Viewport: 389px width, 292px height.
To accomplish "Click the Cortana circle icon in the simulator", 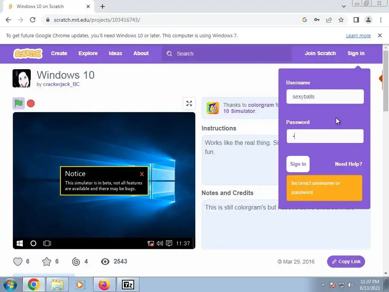I will [x=33, y=243].
